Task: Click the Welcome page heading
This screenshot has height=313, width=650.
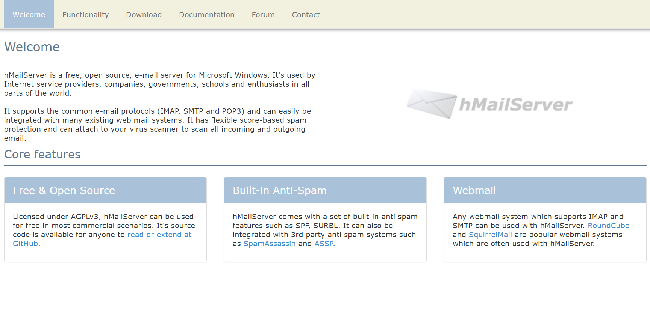Action: tap(32, 47)
